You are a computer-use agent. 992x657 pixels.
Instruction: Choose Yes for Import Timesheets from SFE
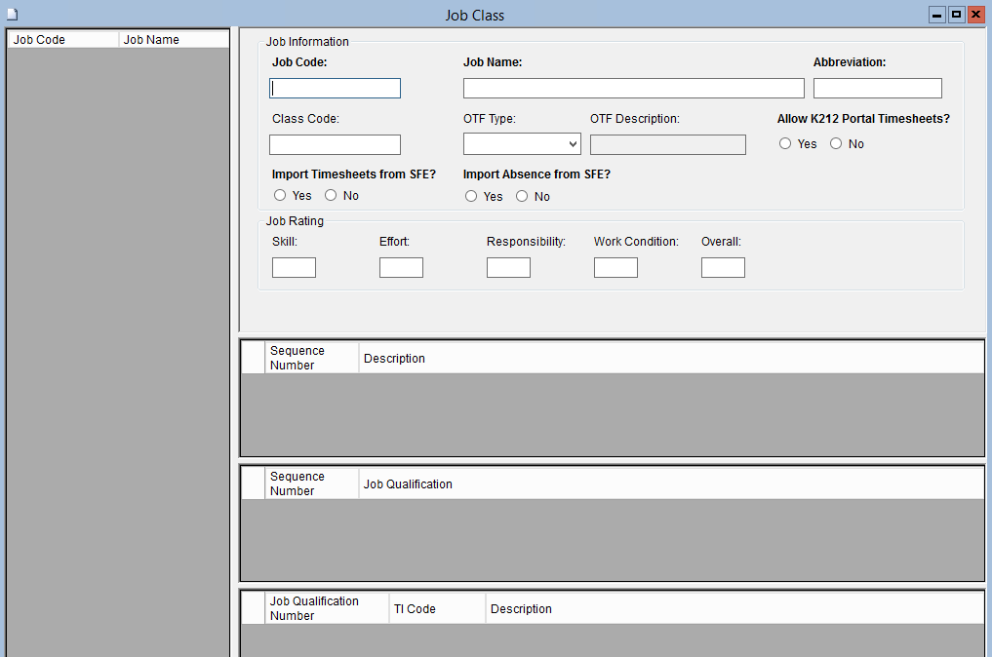[x=280, y=195]
